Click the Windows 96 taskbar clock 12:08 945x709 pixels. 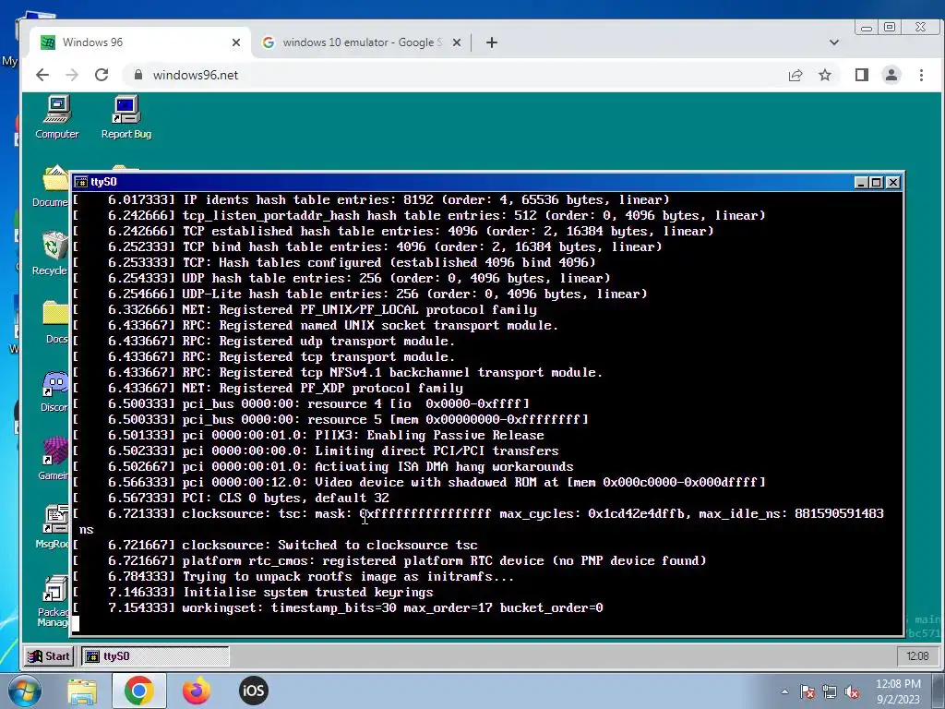point(917,656)
